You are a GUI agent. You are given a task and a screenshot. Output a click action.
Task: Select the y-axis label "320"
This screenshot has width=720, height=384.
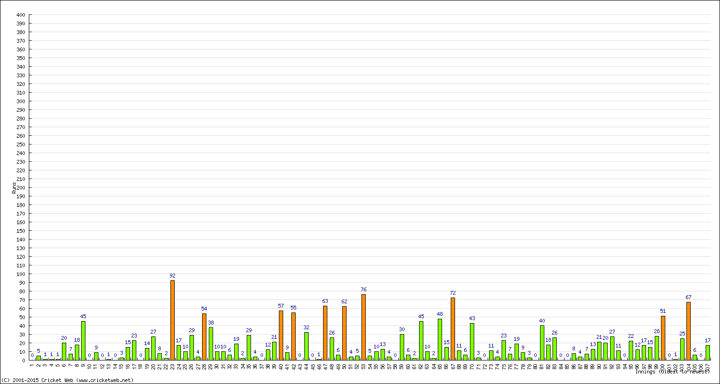click(x=20, y=84)
